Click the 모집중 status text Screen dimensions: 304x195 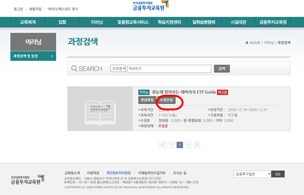[x=163, y=126]
